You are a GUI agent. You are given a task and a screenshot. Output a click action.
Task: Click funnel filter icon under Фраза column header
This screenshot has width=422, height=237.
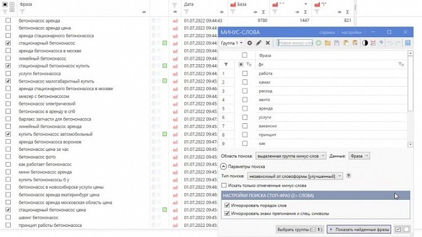coord(22,12)
